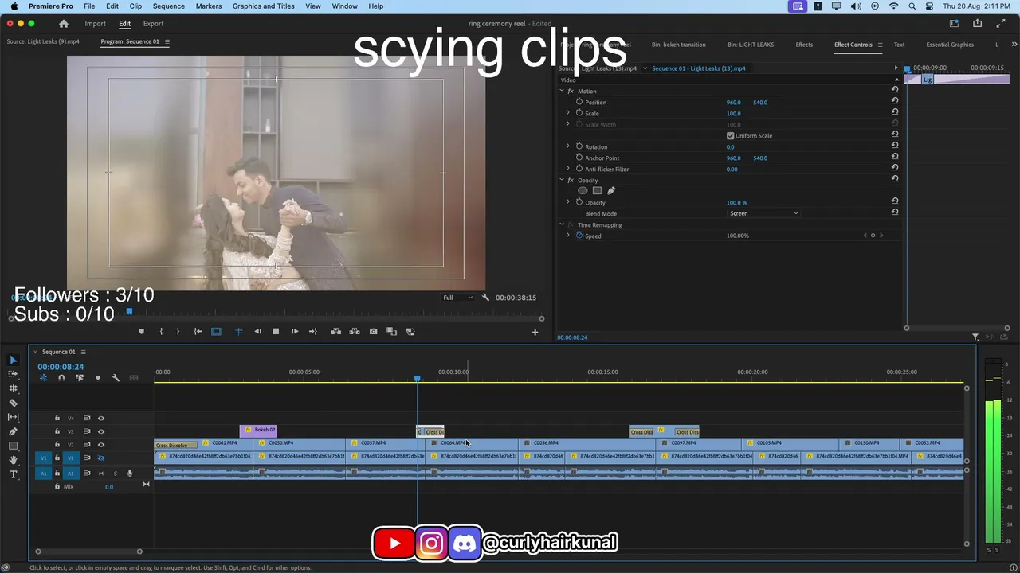Image resolution: width=1020 pixels, height=573 pixels.
Task: Click the Lift button in the Program monitor
Action: [335, 332]
